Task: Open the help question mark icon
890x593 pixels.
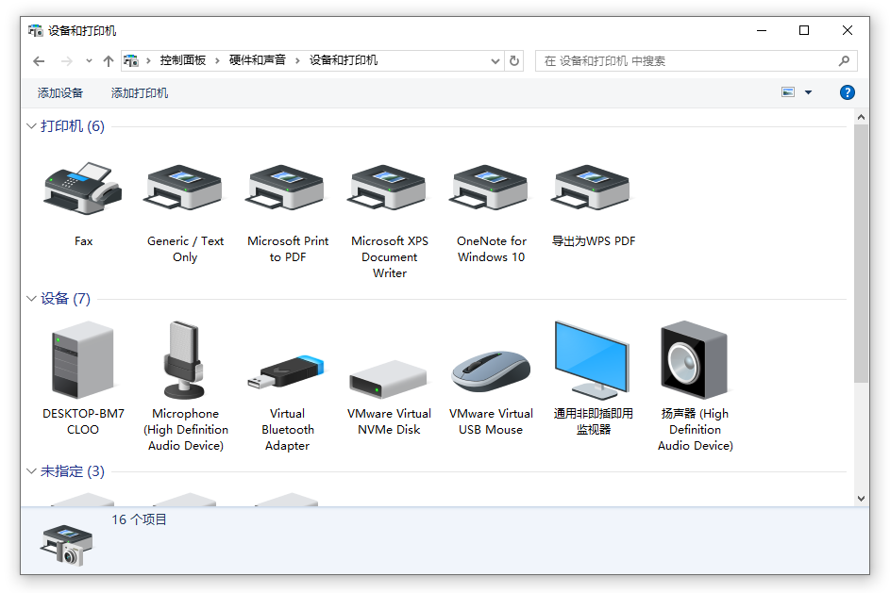Action: pyautogui.click(x=847, y=92)
